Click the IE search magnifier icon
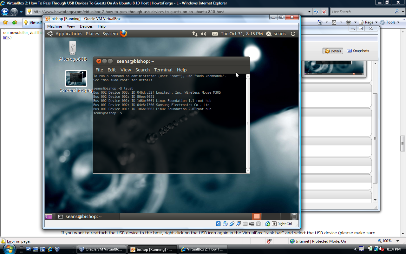 [x=396, y=12]
